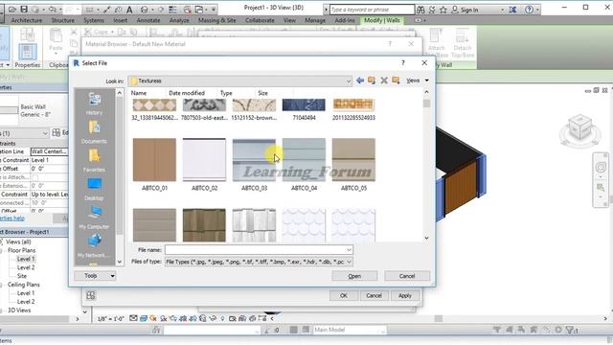Select the ABTCO_02 texture thumbnail
The width and height of the screenshot is (613, 345).
(x=204, y=160)
